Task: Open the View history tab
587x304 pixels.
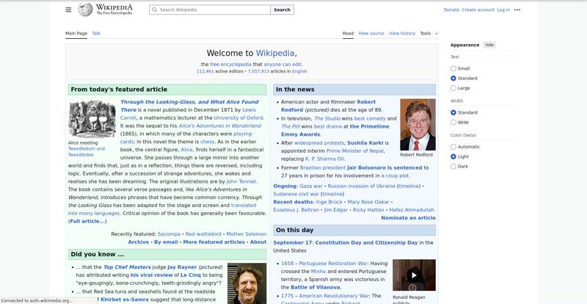Action: pos(401,33)
